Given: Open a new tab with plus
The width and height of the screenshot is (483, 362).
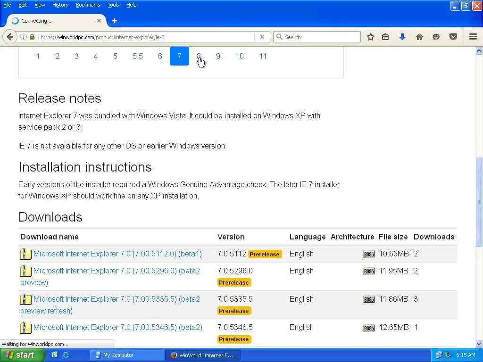Looking at the screenshot, I should 115,21.
